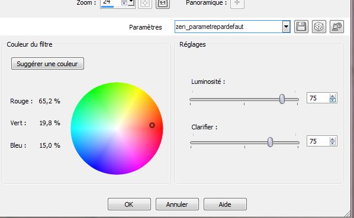Viewport: 354px width, 218px height.
Task: Click the color marker on the wheel
Action: pyautogui.click(x=152, y=125)
